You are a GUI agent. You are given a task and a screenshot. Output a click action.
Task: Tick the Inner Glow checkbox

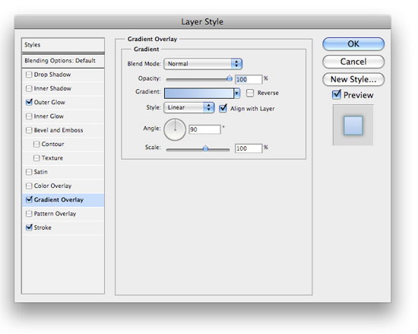coord(29,116)
